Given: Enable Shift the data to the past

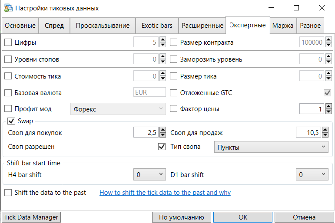Looking at the screenshot, I should 8,193.
